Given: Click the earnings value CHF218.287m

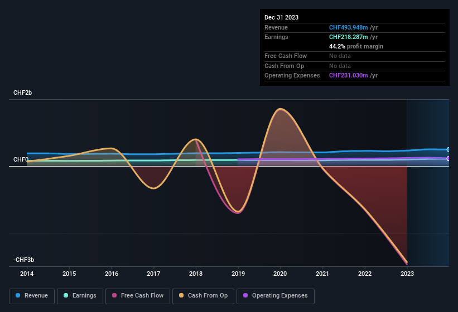Looking at the screenshot, I should (x=348, y=37).
